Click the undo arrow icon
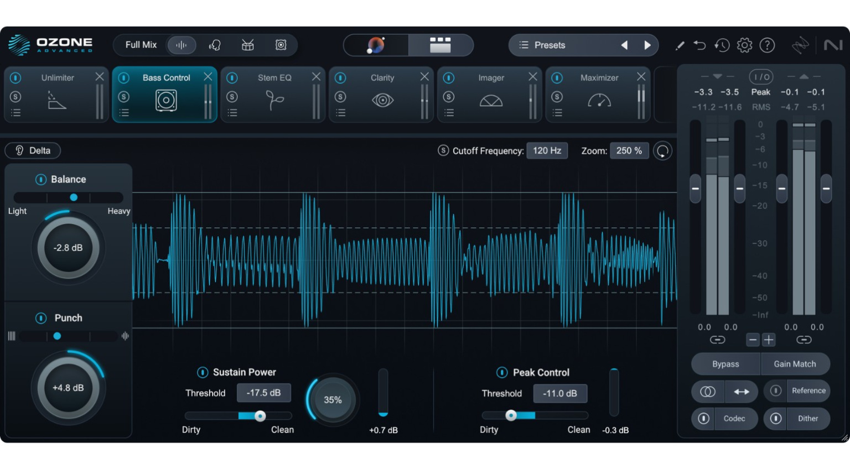 (699, 45)
